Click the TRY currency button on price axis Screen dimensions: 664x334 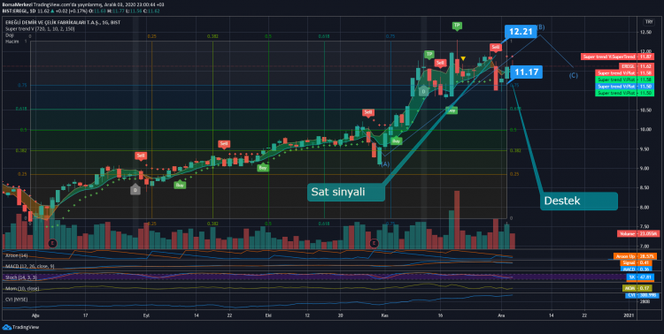pyautogui.click(x=648, y=22)
